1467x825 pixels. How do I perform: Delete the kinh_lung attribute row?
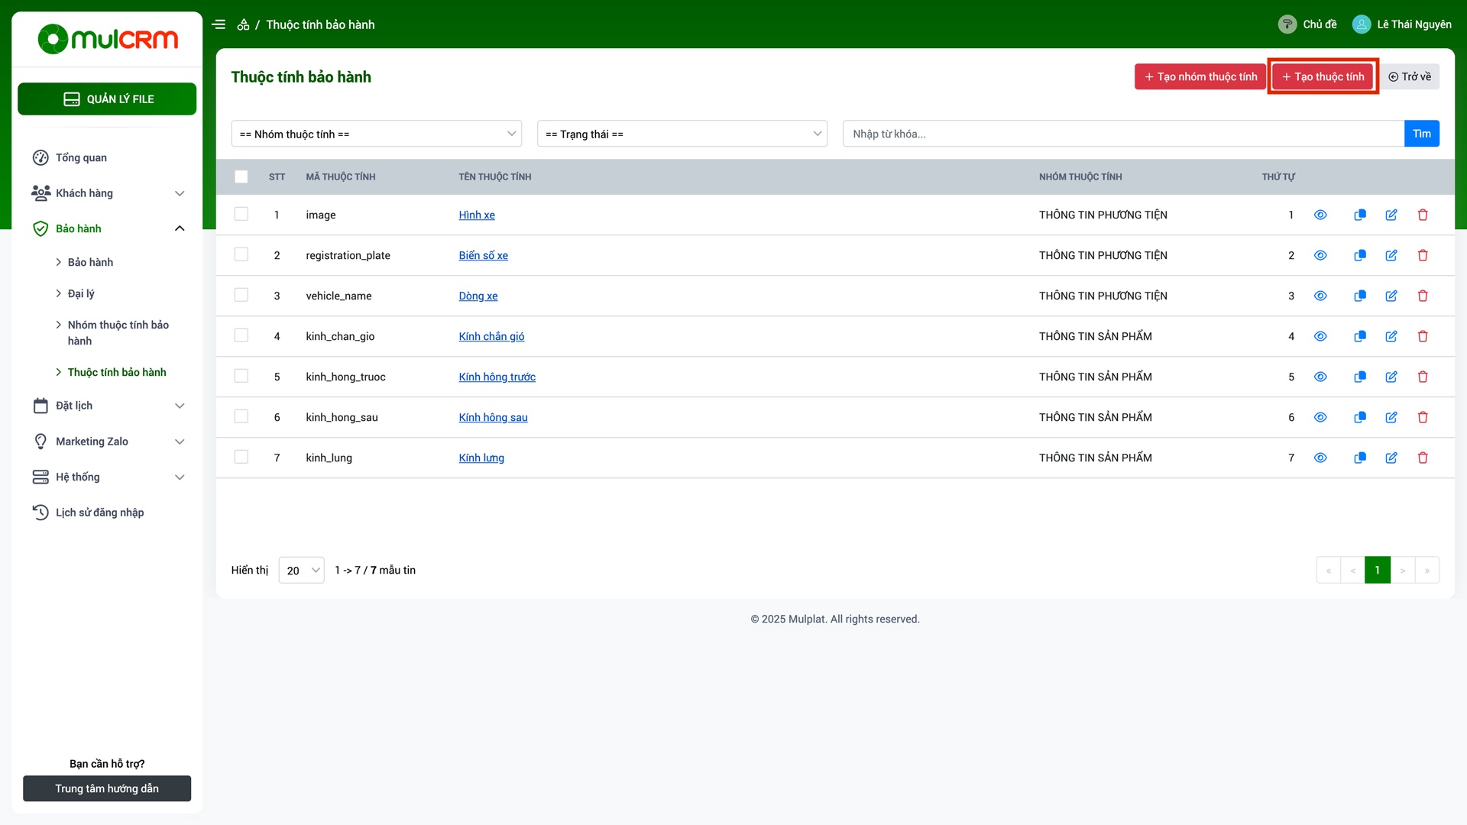[x=1423, y=458]
